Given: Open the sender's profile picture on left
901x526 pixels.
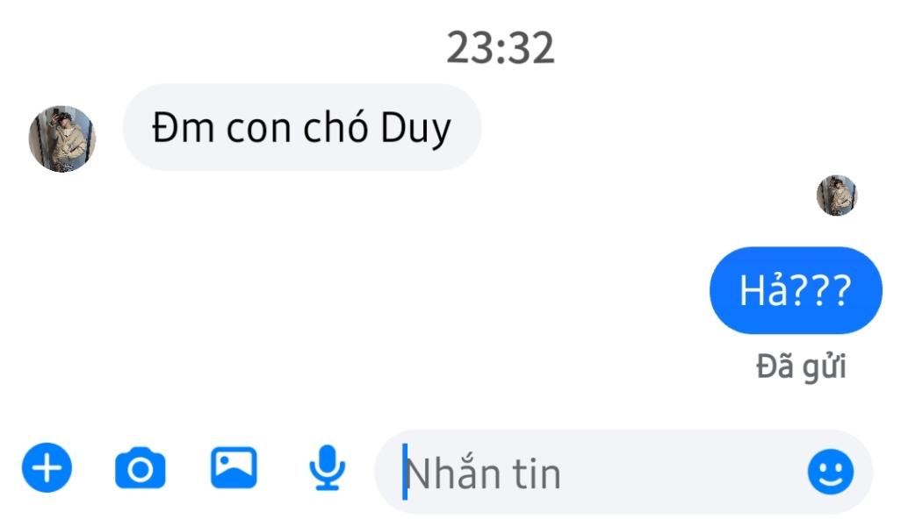Looking at the screenshot, I should tap(62, 139).
